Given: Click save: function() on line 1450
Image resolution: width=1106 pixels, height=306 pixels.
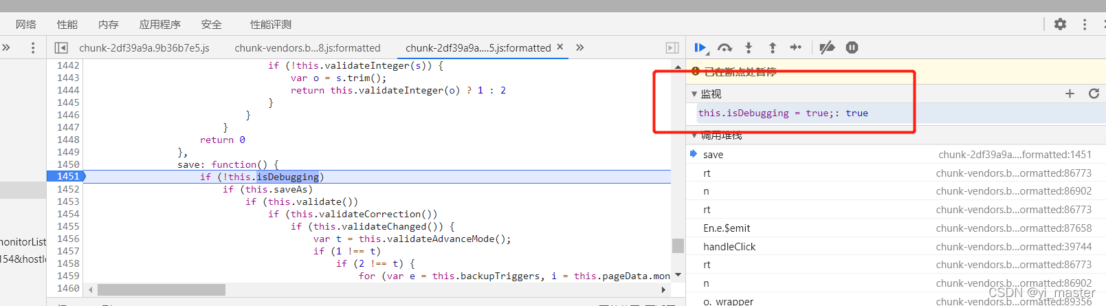Looking at the screenshot, I should [228, 164].
